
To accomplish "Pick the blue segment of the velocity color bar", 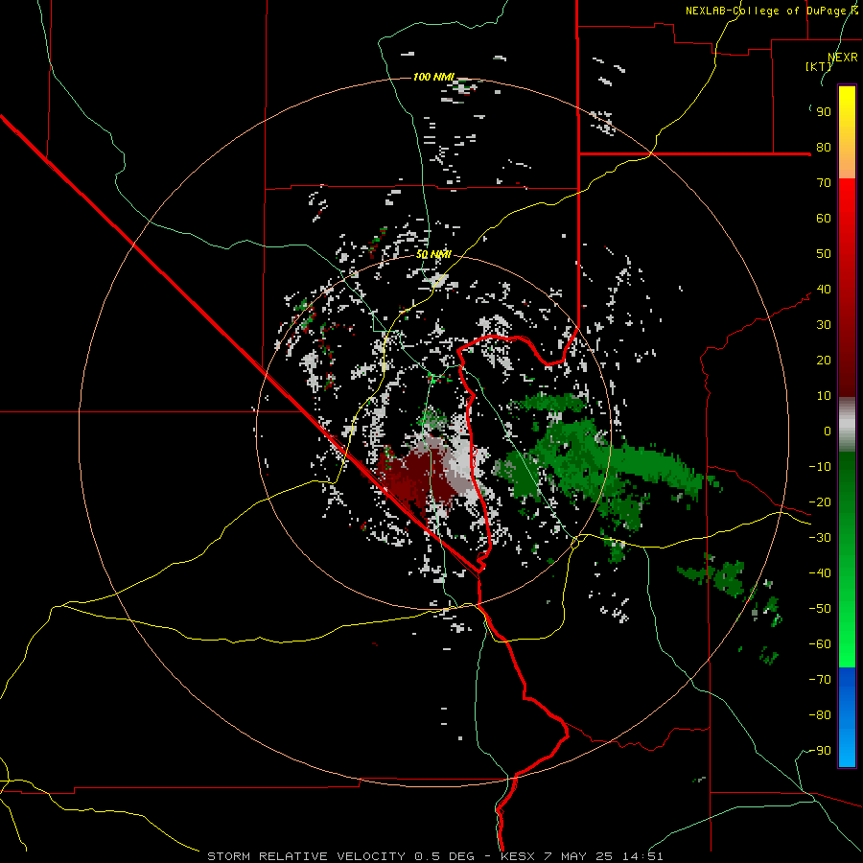I will 847,716.
